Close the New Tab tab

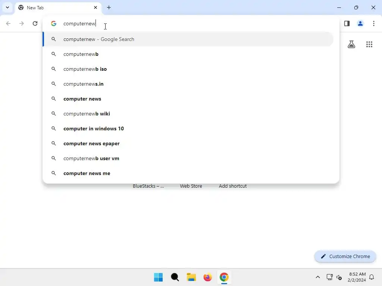[x=95, y=7]
